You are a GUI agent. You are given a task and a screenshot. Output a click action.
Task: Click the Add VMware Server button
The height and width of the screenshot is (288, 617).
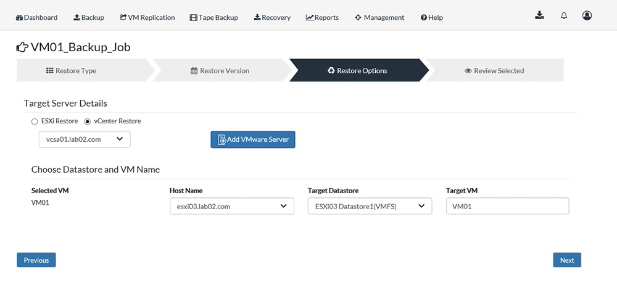[253, 139]
